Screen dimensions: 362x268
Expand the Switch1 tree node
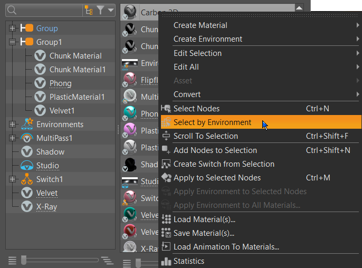coord(12,179)
